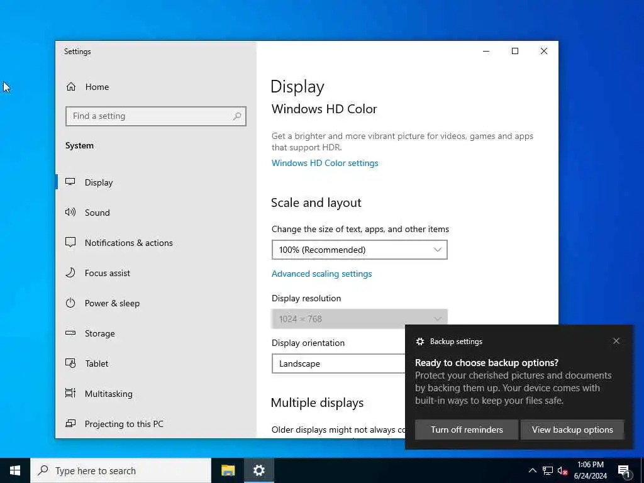The height and width of the screenshot is (483, 644).
Task: Select Display in the System list
Action: click(x=156, y=182)
